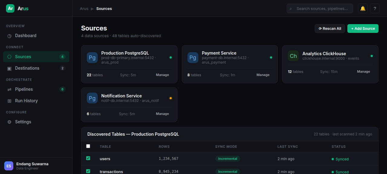Click the Run History grid icon
This screenshot has width=387, height=174.
coord(9,101)
